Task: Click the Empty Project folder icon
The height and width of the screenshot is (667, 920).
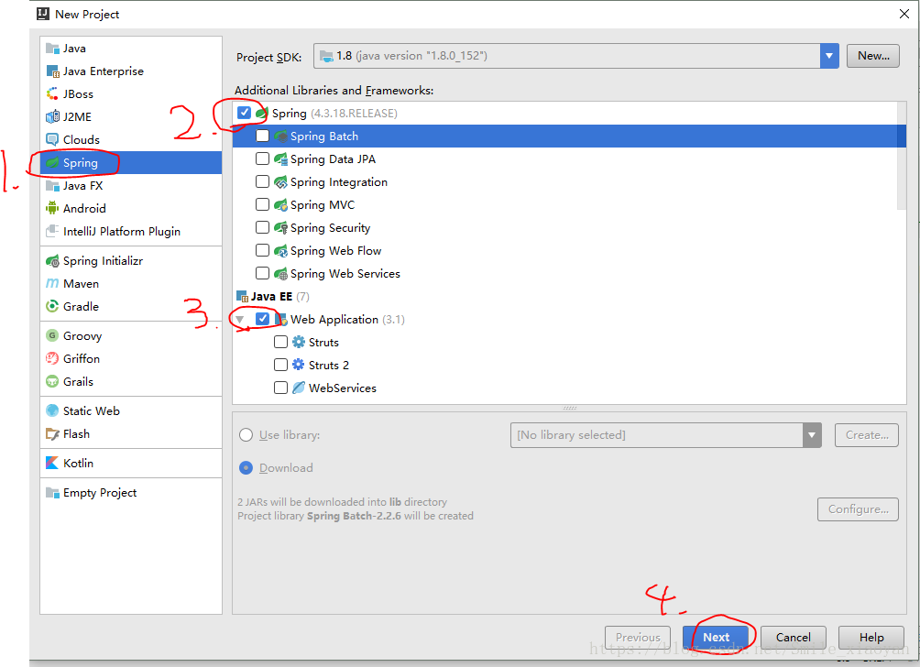Action: pos(52,493)
